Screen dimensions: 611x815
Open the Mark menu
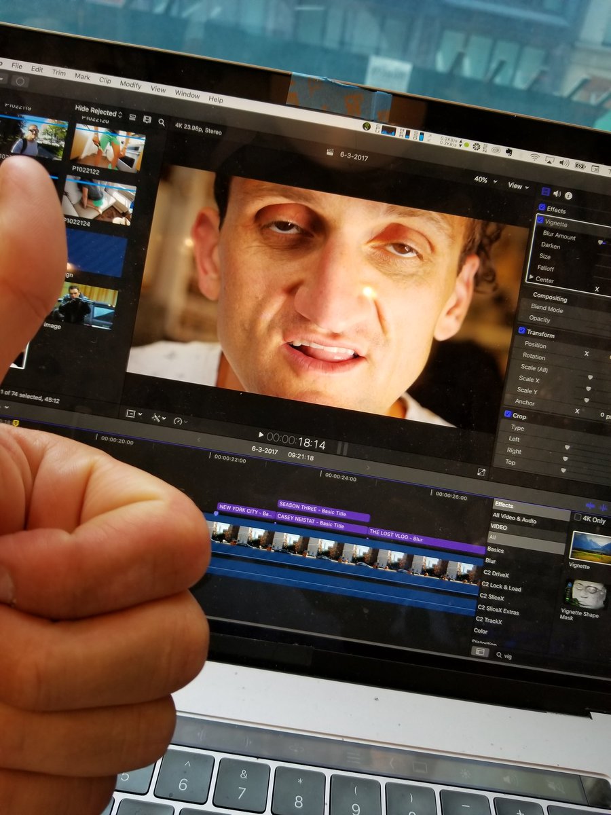82,77
